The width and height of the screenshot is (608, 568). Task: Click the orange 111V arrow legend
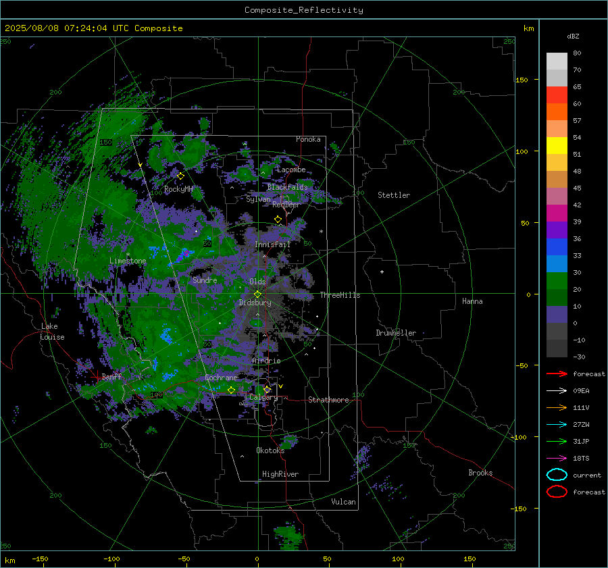tap(557, 407)
